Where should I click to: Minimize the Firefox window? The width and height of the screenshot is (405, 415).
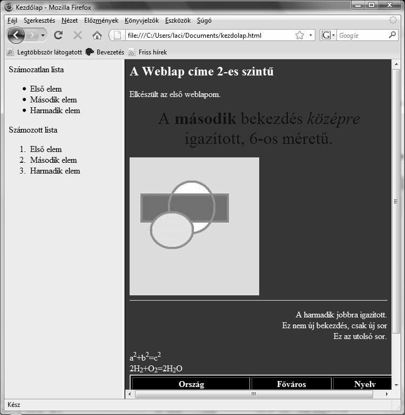pyautogui.click(x=358, y=5)
